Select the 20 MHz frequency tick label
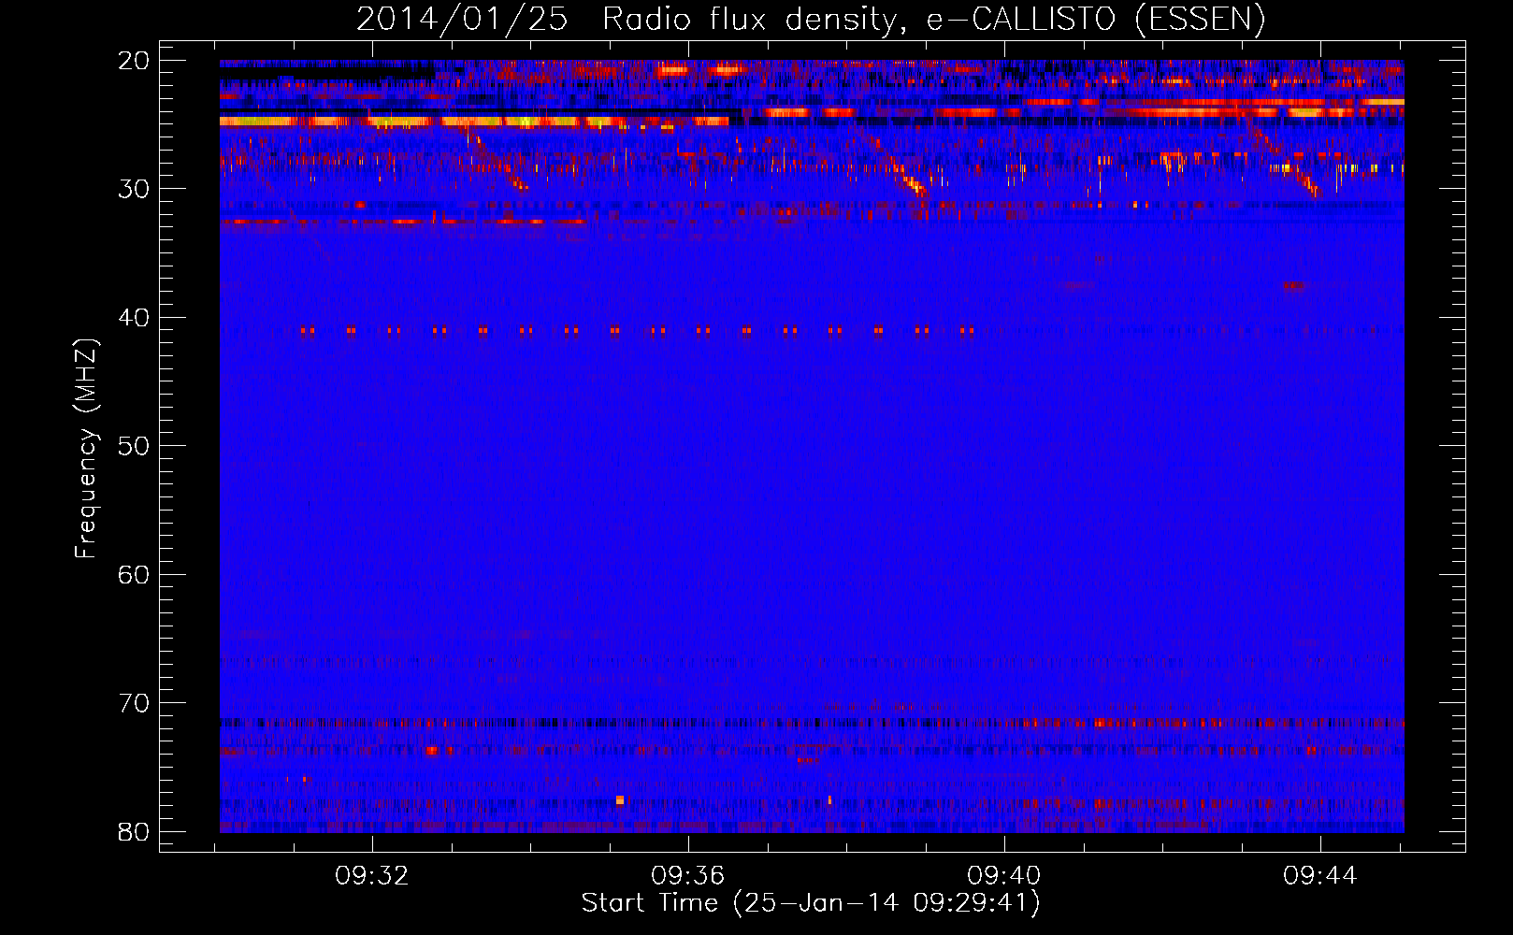1513x935 pixels. tap(134, 61)
